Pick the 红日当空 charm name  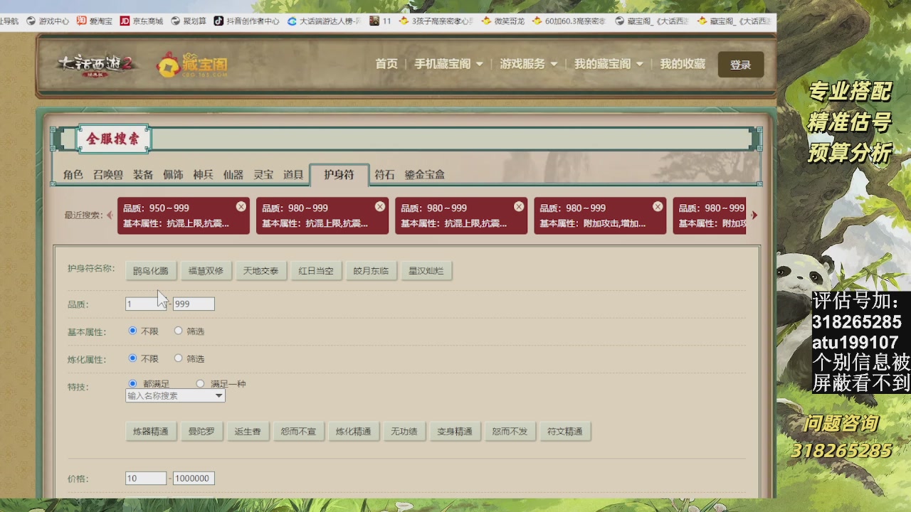click(x=316, y=271)
